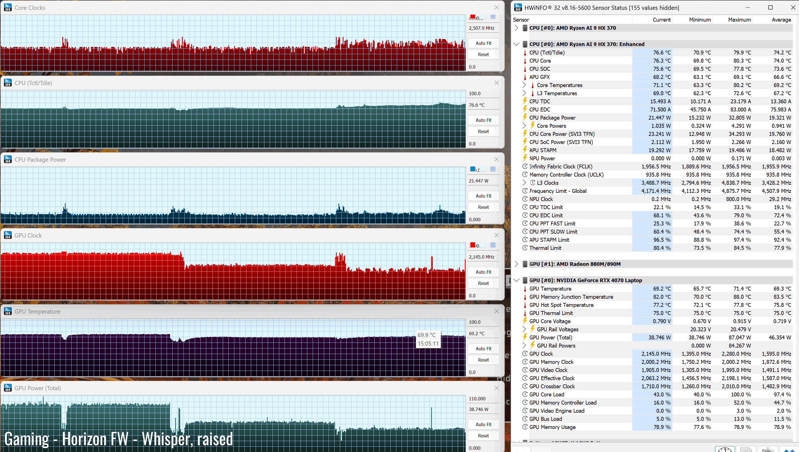Open the blue line color swatch in CPU Package Power graph

[x=473, y=169]
